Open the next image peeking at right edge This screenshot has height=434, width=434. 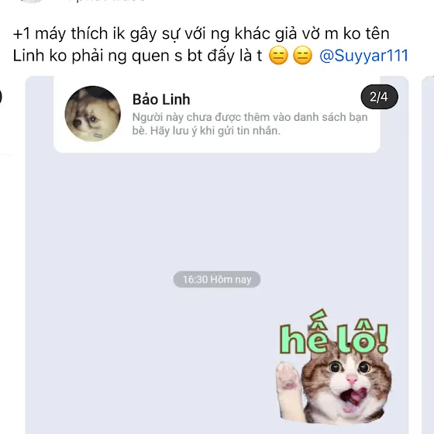tap(428, 255)
